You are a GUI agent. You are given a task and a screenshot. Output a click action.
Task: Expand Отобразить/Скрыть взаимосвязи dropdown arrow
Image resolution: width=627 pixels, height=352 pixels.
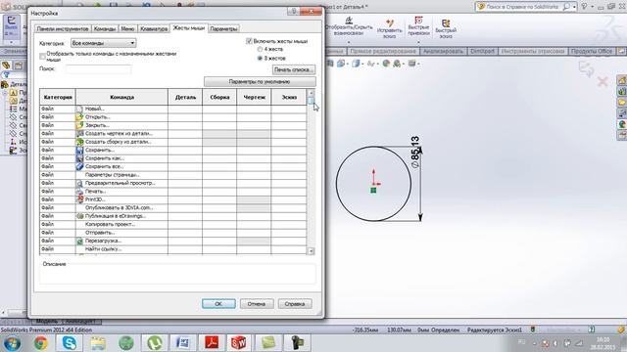pos(349,41)
